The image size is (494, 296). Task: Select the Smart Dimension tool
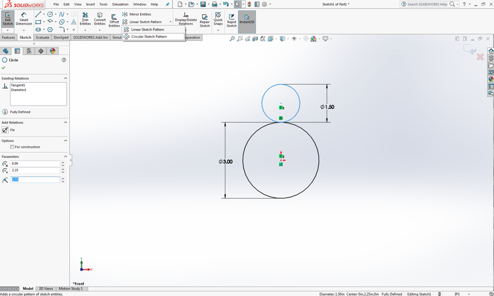[24, 19]
